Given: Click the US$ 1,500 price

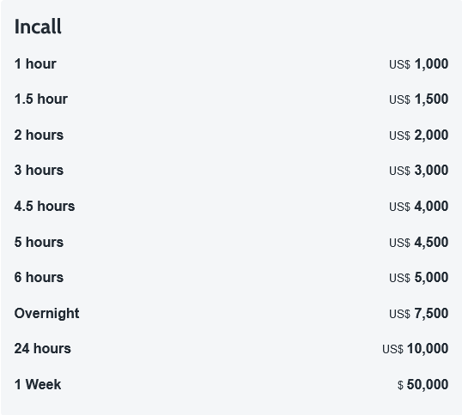Looking at the screenshot, I should click(419, 99).
